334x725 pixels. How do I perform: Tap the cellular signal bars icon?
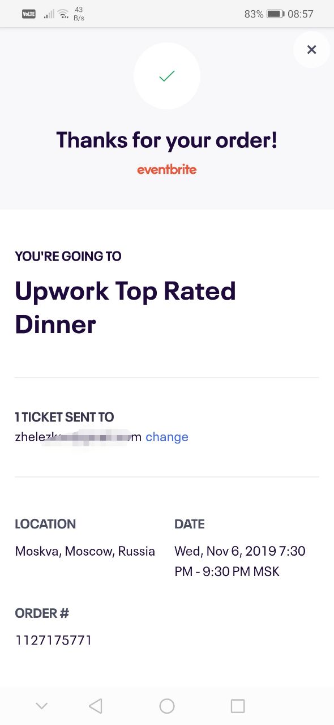coord(49,14)
